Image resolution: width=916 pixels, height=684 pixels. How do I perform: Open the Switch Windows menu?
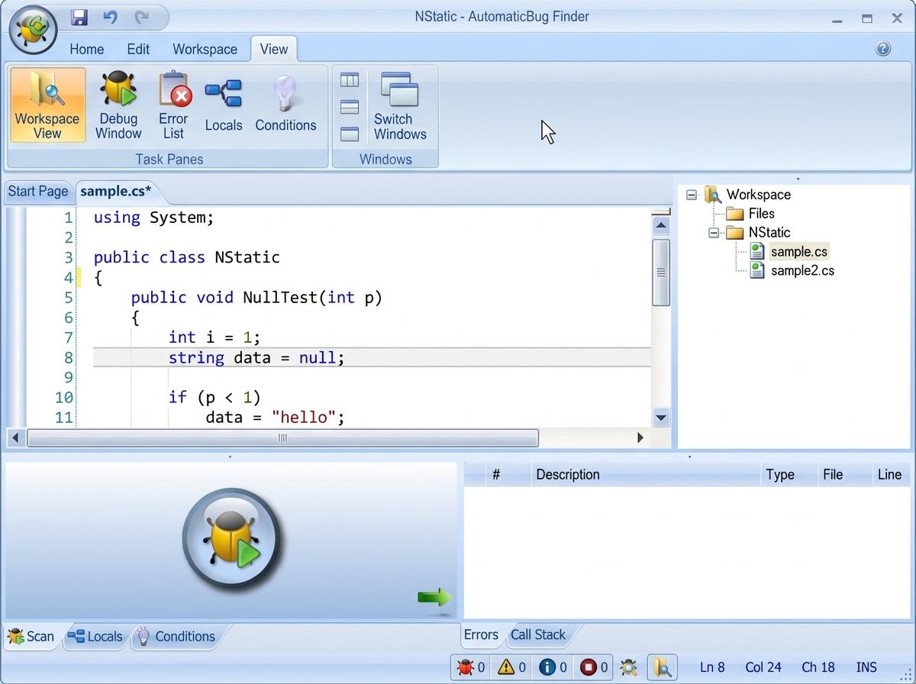tap(400, 105)
